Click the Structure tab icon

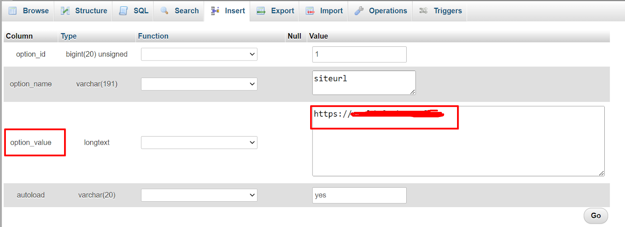pos(65,11)
